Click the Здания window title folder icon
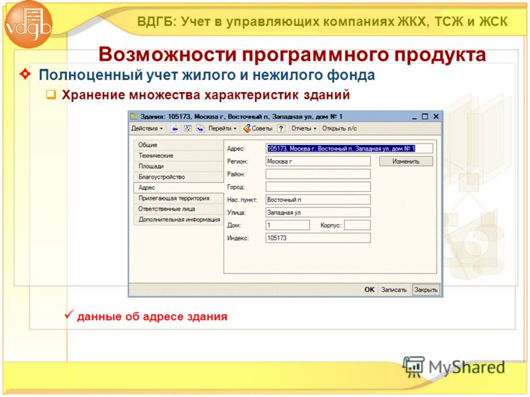Screen dimensions: 530x397 click(x=134, y=116)
